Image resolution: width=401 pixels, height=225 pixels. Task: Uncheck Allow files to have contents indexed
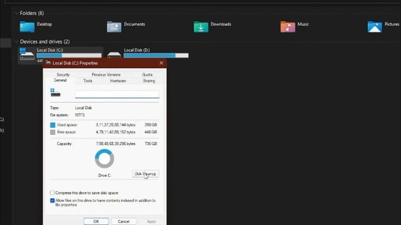[53, 201]
